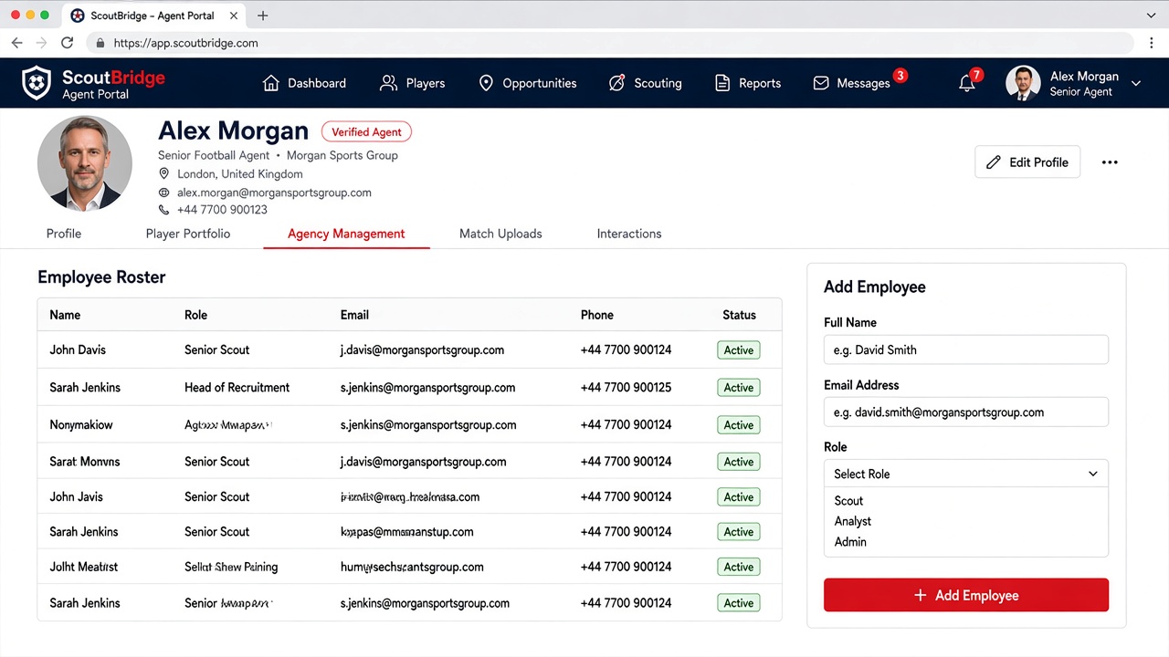Expand the Alex Morgan account menu chevron
Viewport: 1169px width, 657px height.
click(x=1136, y=83)
